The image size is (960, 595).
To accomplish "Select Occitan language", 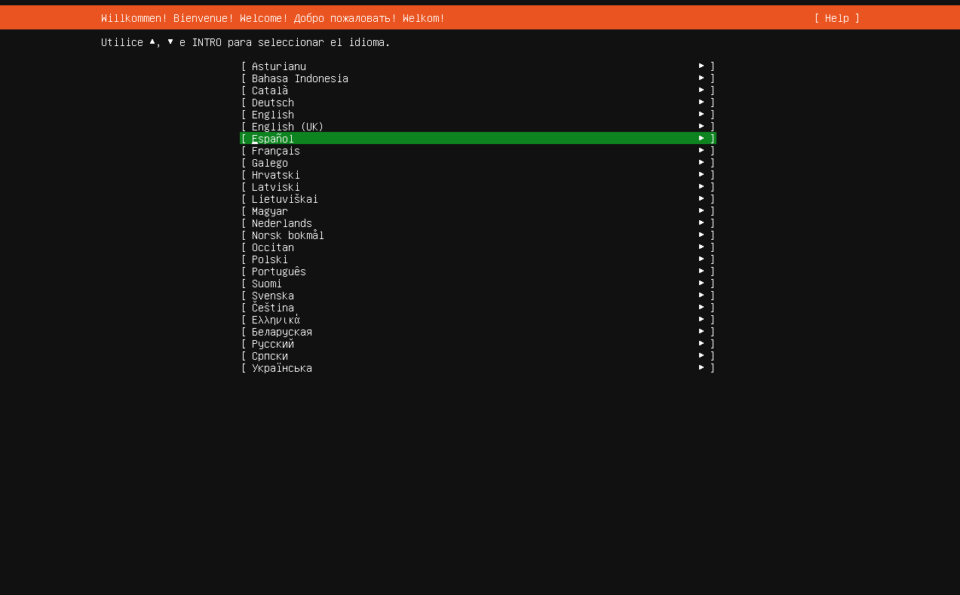I will click(478, 247).
